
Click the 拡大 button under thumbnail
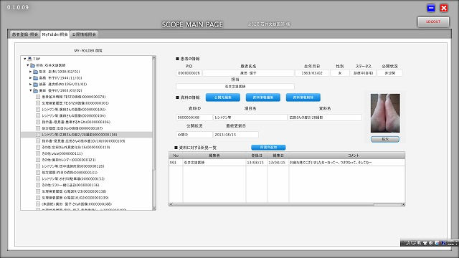click(385, 139)
